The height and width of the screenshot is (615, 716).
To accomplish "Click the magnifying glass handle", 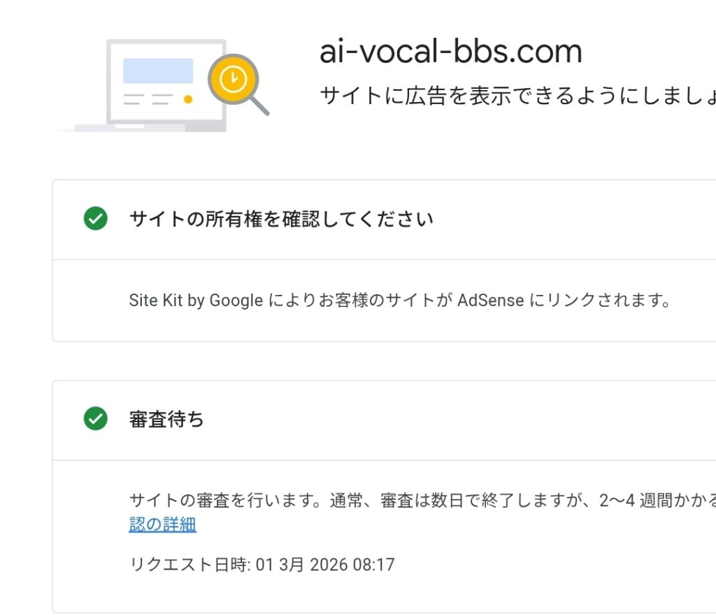I will 259,106.
